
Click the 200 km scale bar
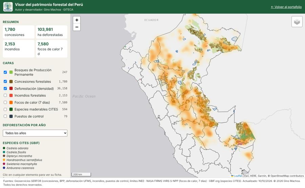(x=81, y=174)
